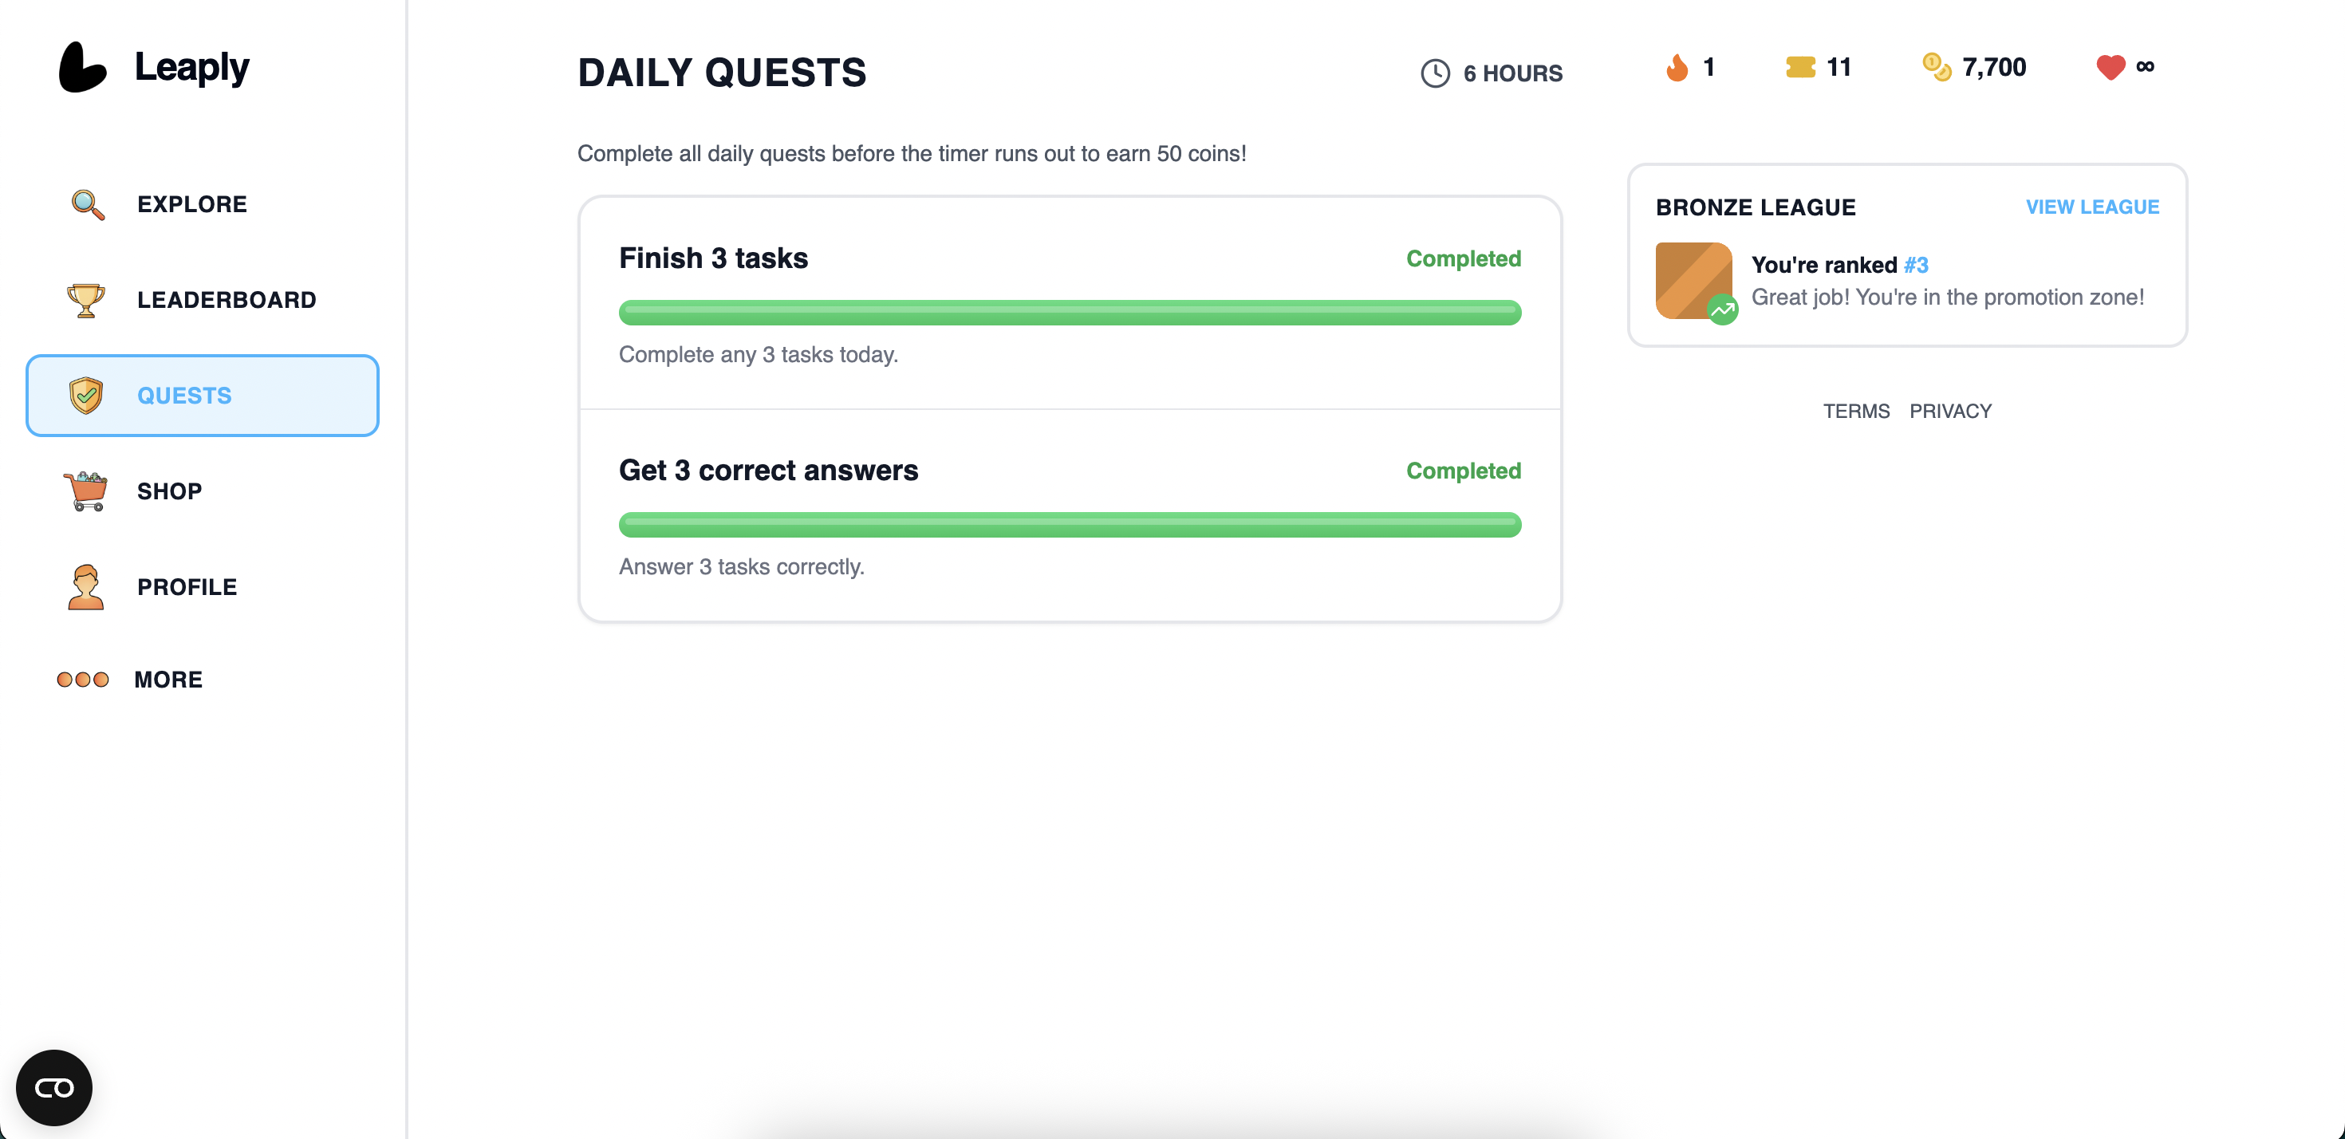Open the More menu with three dots
This screenshot has height=1139, width=2345.
coord(83,678)
